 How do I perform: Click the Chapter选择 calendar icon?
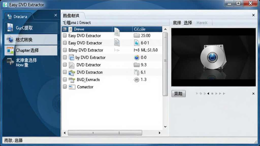(x=10, y=50)
